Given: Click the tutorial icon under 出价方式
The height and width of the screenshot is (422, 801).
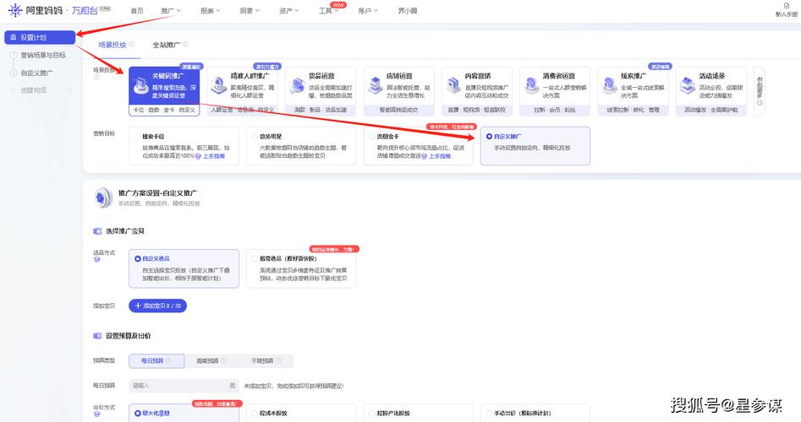Looking at the screenshot, I should (96, 414).
